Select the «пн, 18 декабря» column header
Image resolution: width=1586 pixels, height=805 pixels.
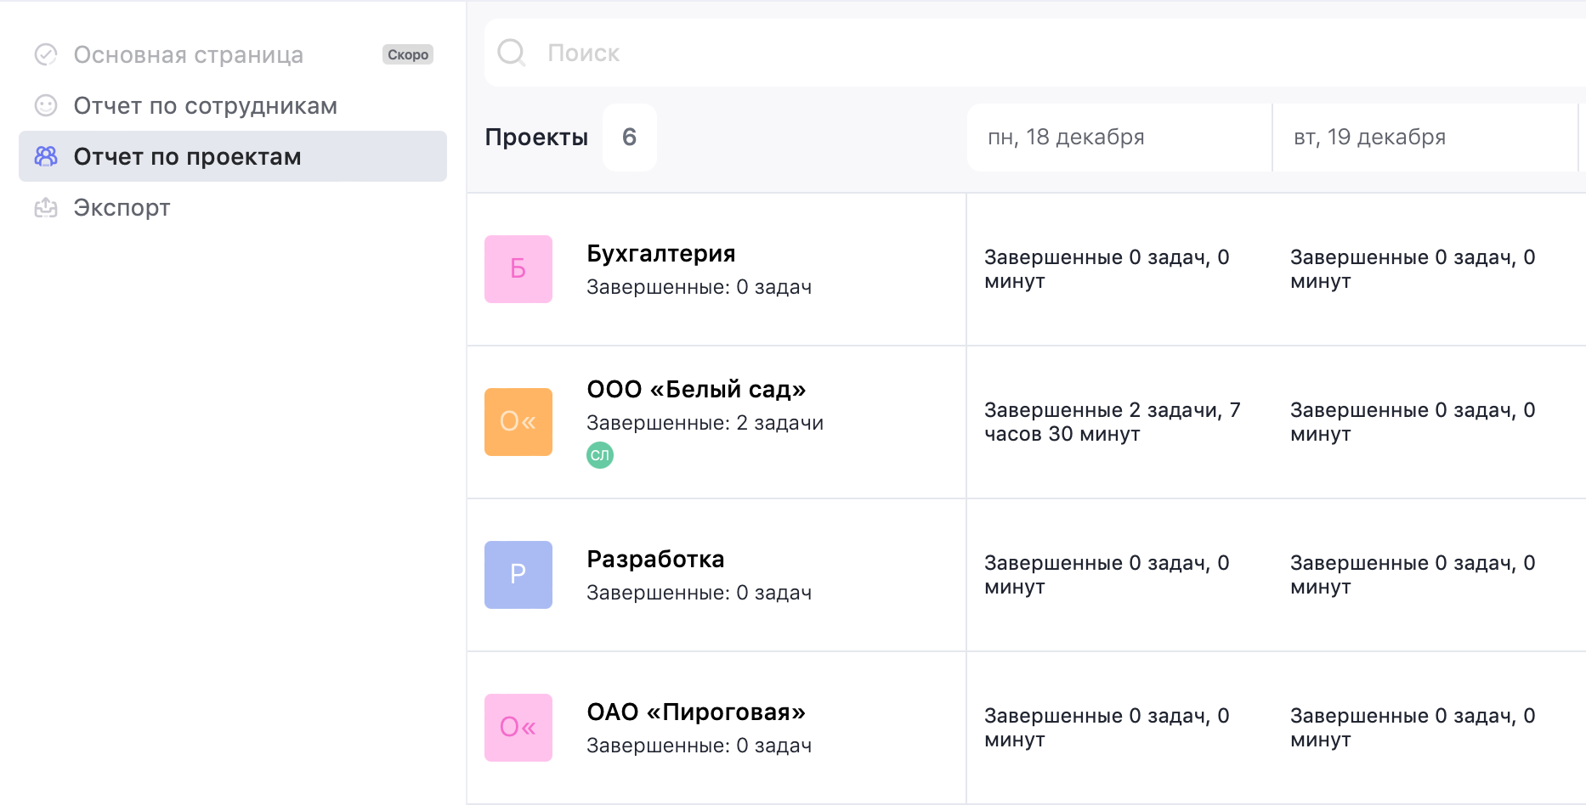pos(1063,137)
